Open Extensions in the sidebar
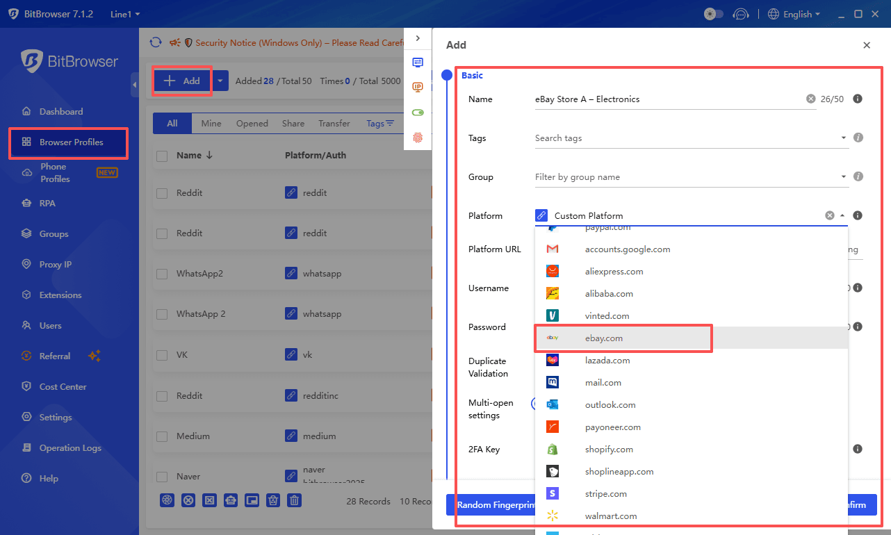 (x=60, y=295)
